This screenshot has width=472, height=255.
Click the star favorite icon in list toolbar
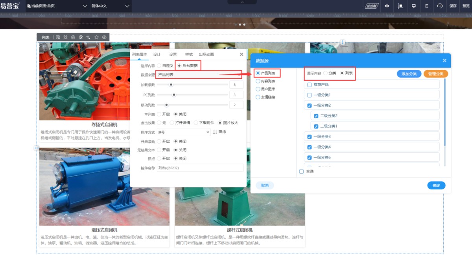coord(96,37)
